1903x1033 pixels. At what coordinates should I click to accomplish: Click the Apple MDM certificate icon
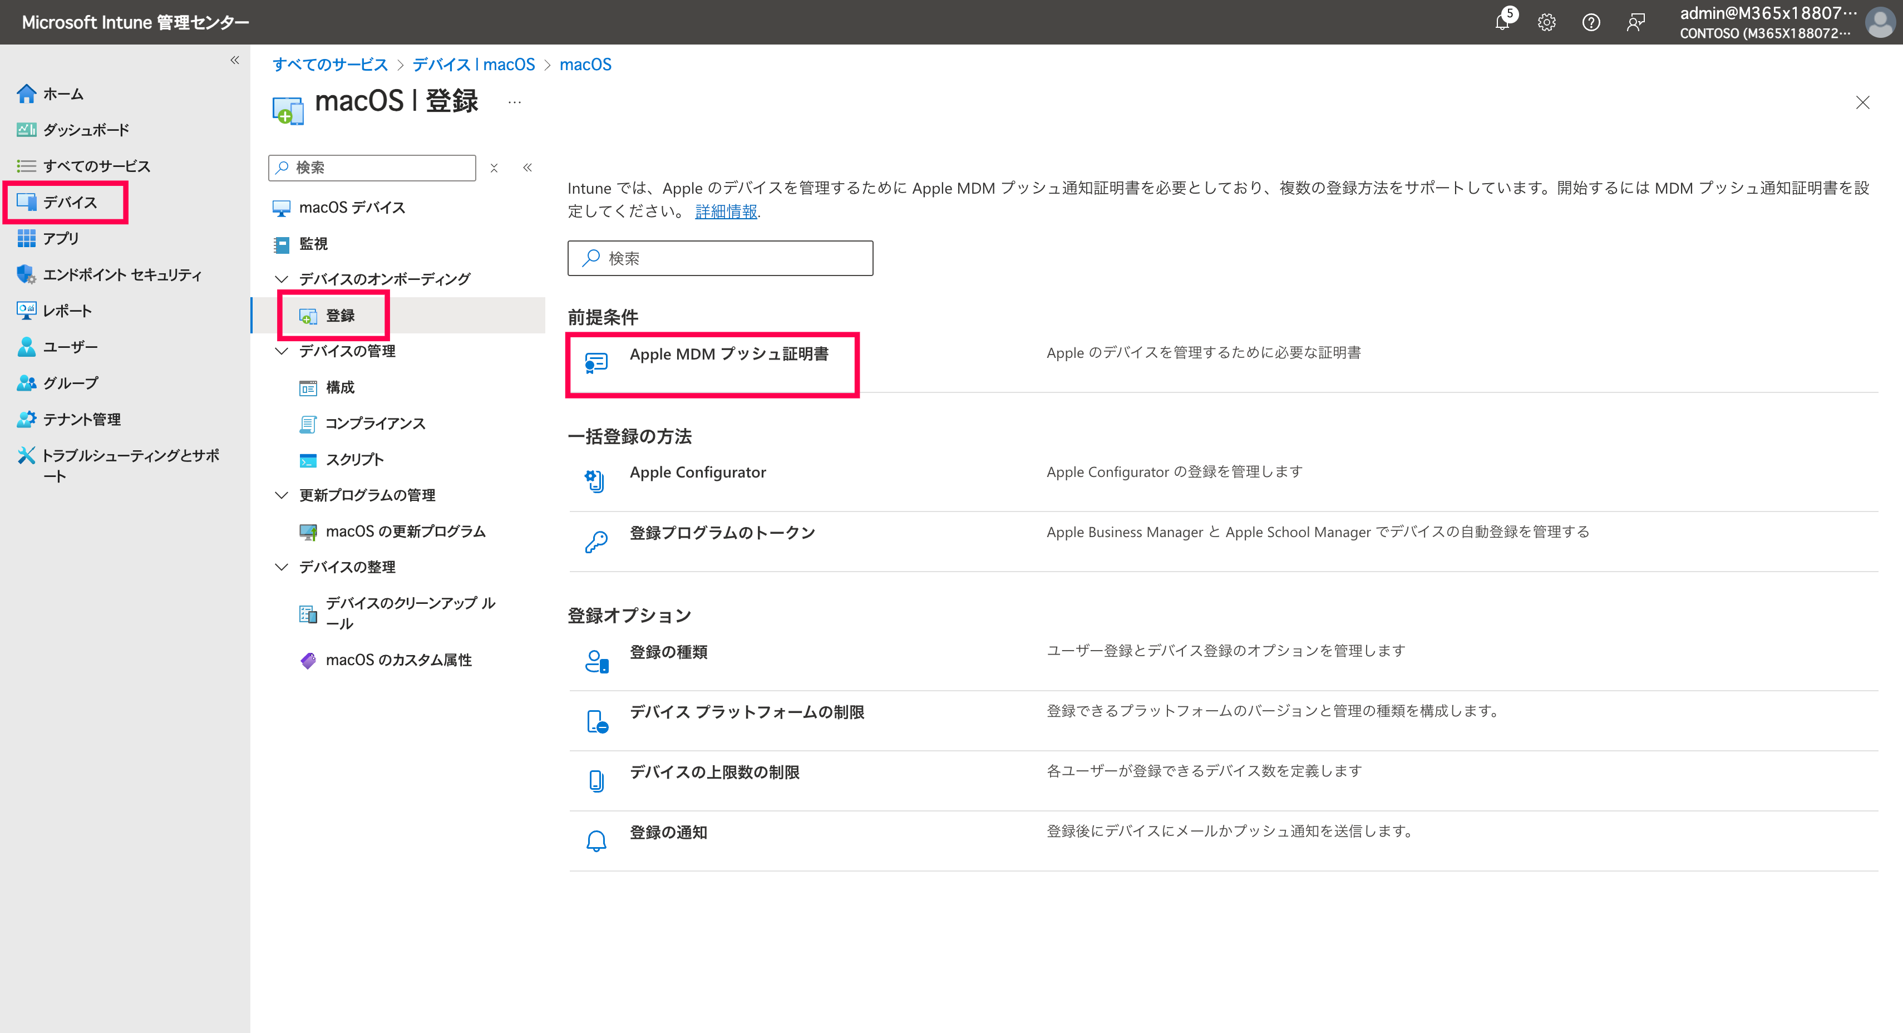tap(596, 363)
